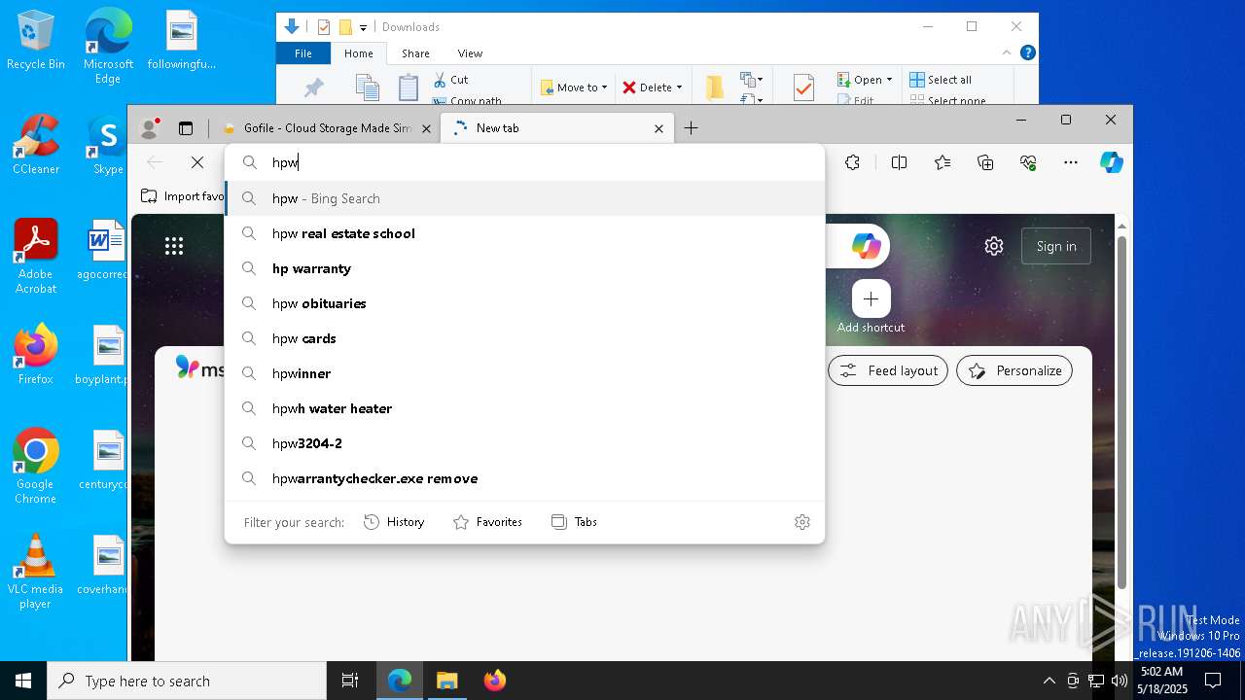
Task: Click Paste icon in Downloads ribbon
Action: (409, 87)
